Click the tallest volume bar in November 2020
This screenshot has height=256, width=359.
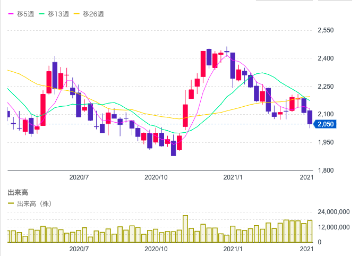click(185, 229)
